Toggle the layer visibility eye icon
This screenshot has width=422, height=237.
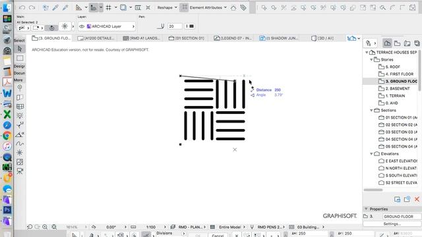click(x=82, y=26)
